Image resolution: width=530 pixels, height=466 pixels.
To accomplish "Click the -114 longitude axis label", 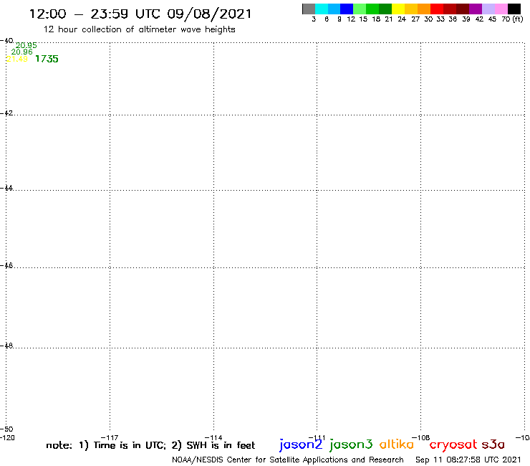I will tap(213, 437).
